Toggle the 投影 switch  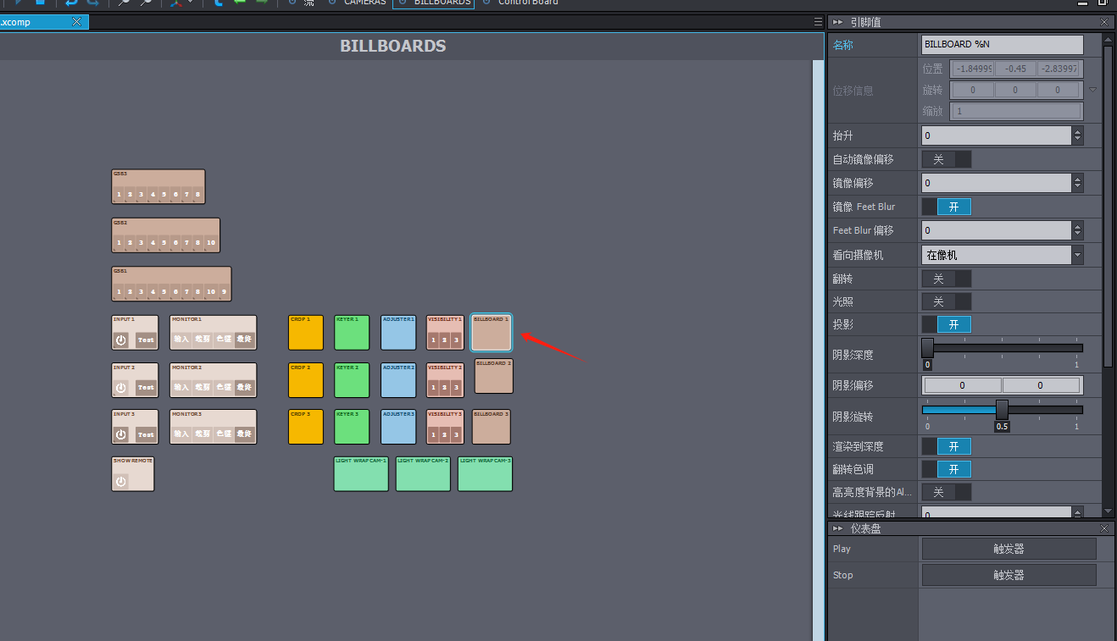(x=947, y=324)
